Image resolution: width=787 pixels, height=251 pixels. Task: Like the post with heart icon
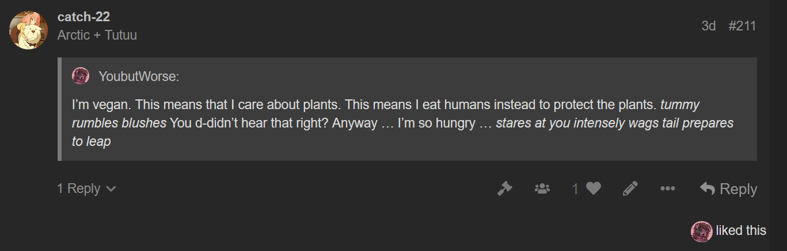pyautogui.click(x=594, y=188)
